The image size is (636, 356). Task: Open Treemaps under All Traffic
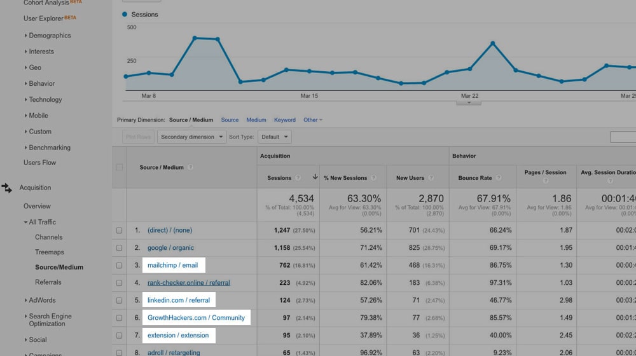point(50,252)
